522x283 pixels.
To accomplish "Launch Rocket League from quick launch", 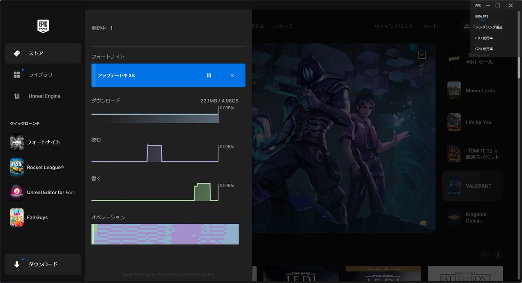I will 43,167.
